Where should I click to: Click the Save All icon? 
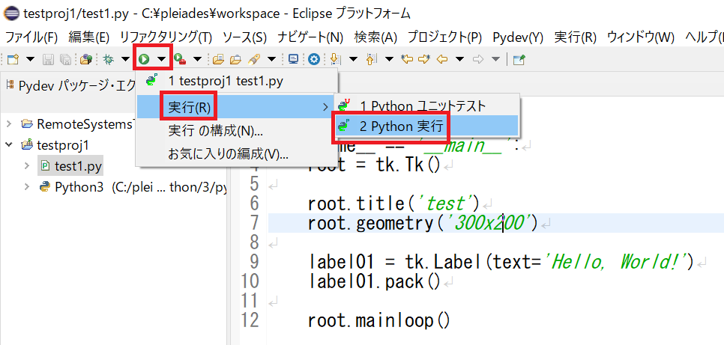[65, 59]
